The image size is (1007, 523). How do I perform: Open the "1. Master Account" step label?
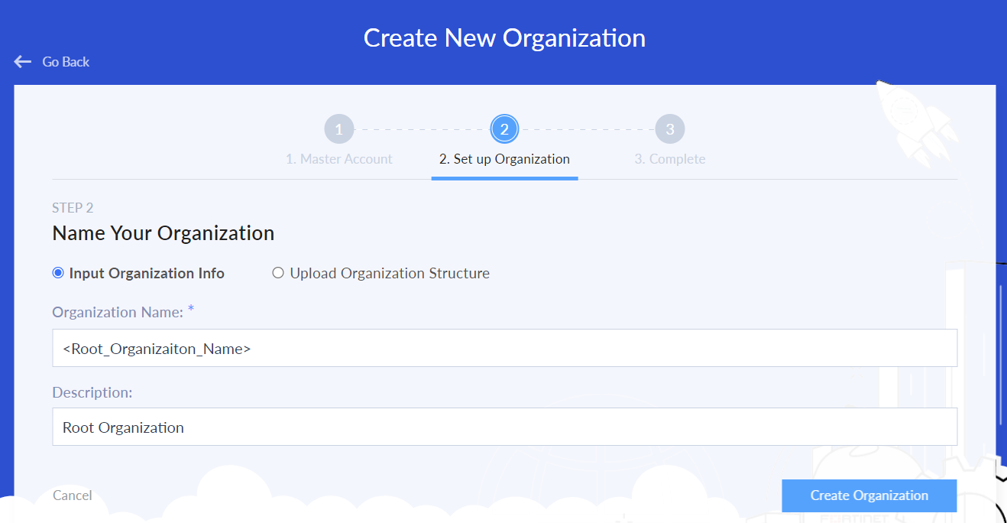[338, 159]
